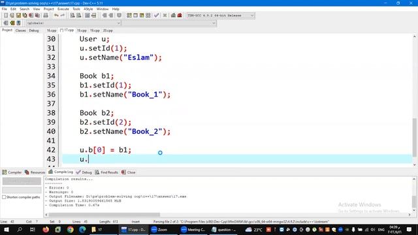The height and width of the screenshot is (235, 418).
Task: Open the Meeting C... Zoom taskbar window
Action: point(193,229)
